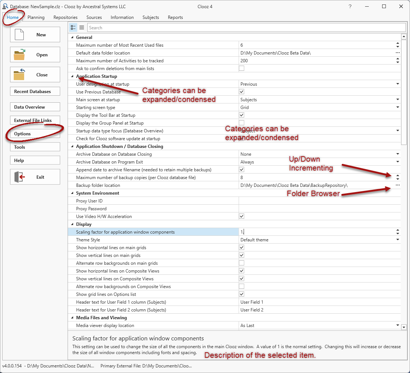Open the Theme Style dropdown

pos(397,240)
